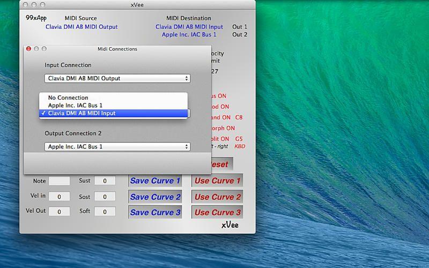Viewport: 429px width, 268px height.
Task: Minimize the Midi Connections dialog
Action: (36, 49)
